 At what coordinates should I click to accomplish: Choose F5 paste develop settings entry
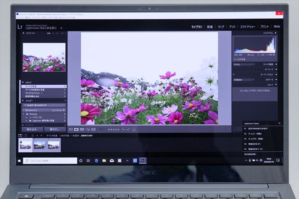pos(262,149)
